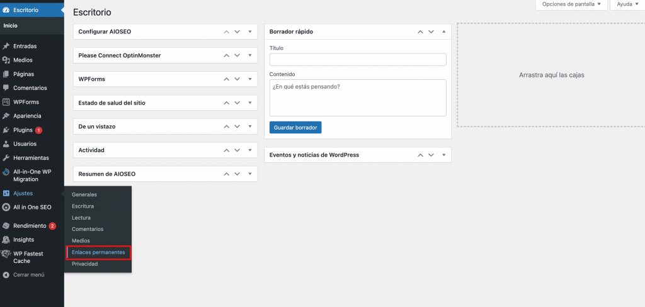Click the Herramientas wrench icon
Screen dimensions: 645x307
[6, 158]
